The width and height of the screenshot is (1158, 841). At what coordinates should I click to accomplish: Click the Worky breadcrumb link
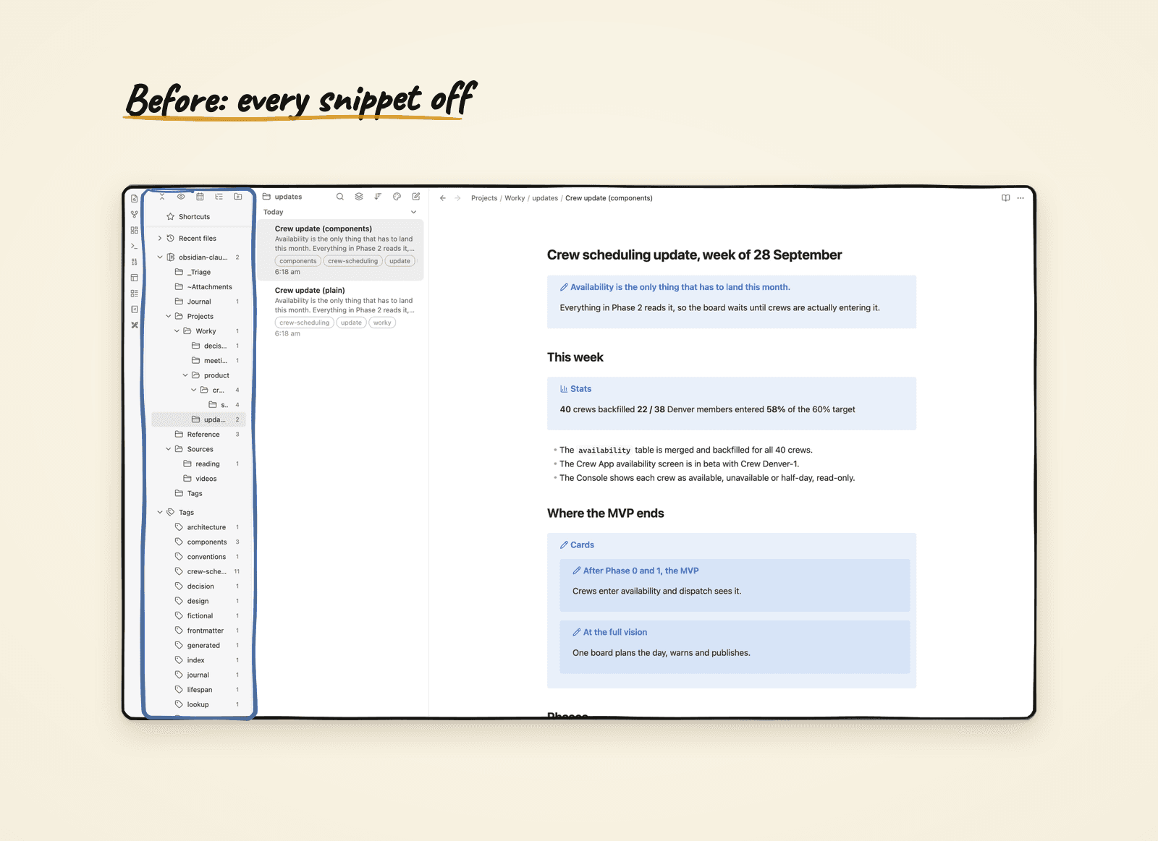515,198
